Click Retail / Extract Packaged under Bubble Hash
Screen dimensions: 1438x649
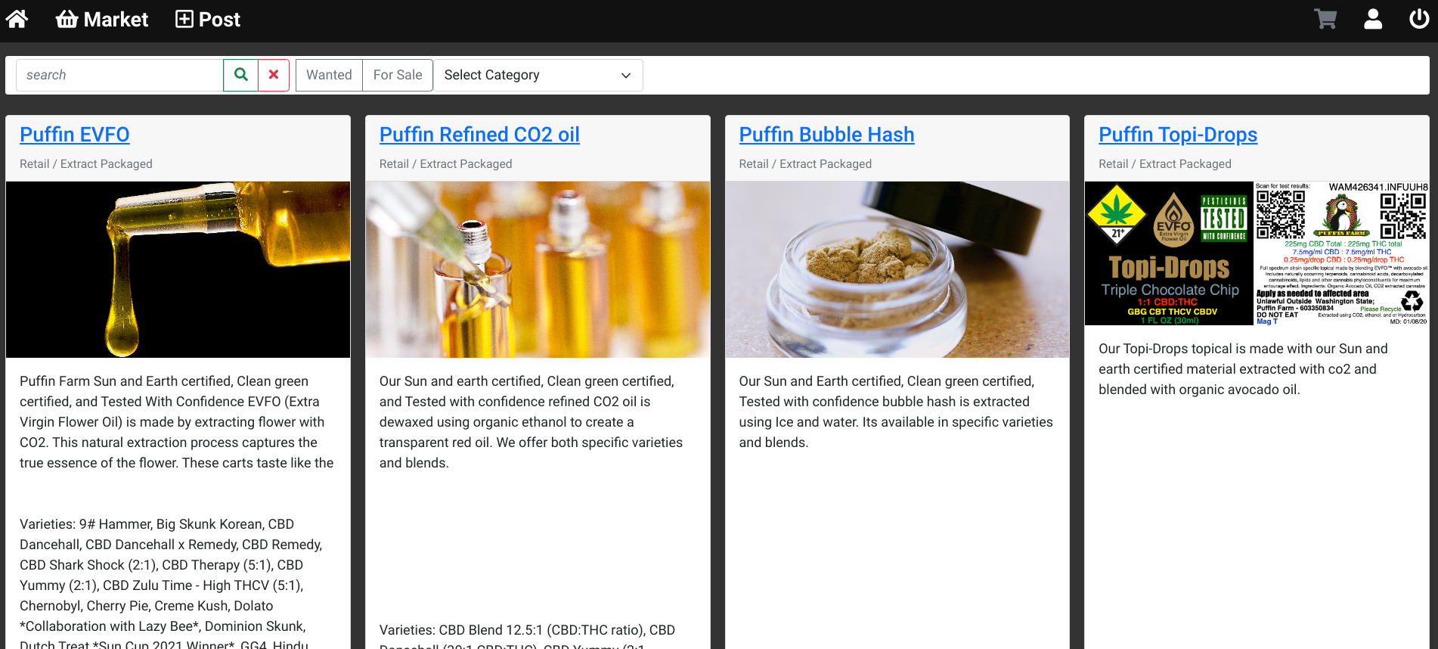coord(805,164)
